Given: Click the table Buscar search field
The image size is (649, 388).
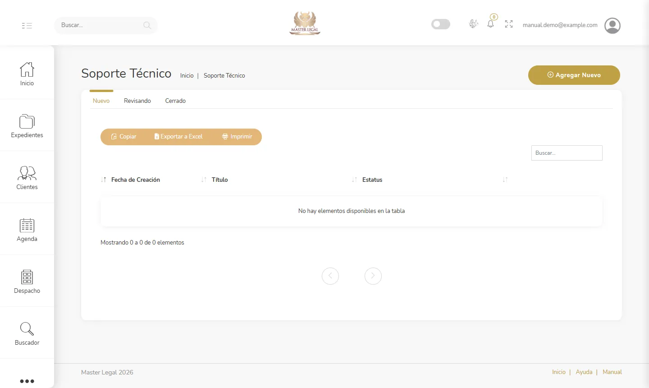Looking at the screenshot, I should pyautogui.click(x=567, y=153).
